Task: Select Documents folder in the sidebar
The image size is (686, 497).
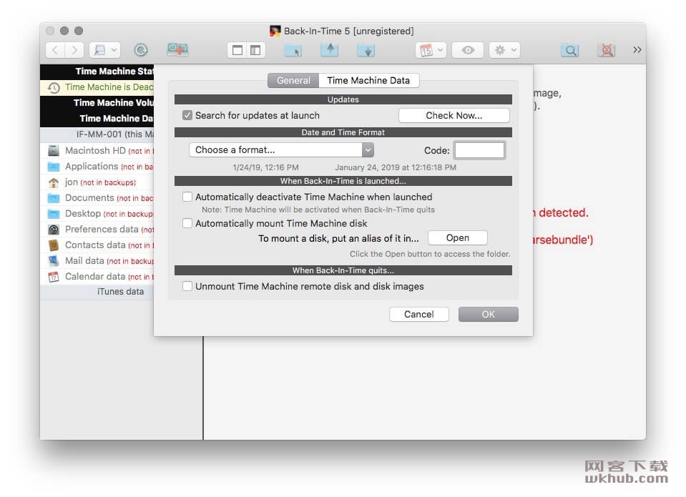Action: click(97, 198)
